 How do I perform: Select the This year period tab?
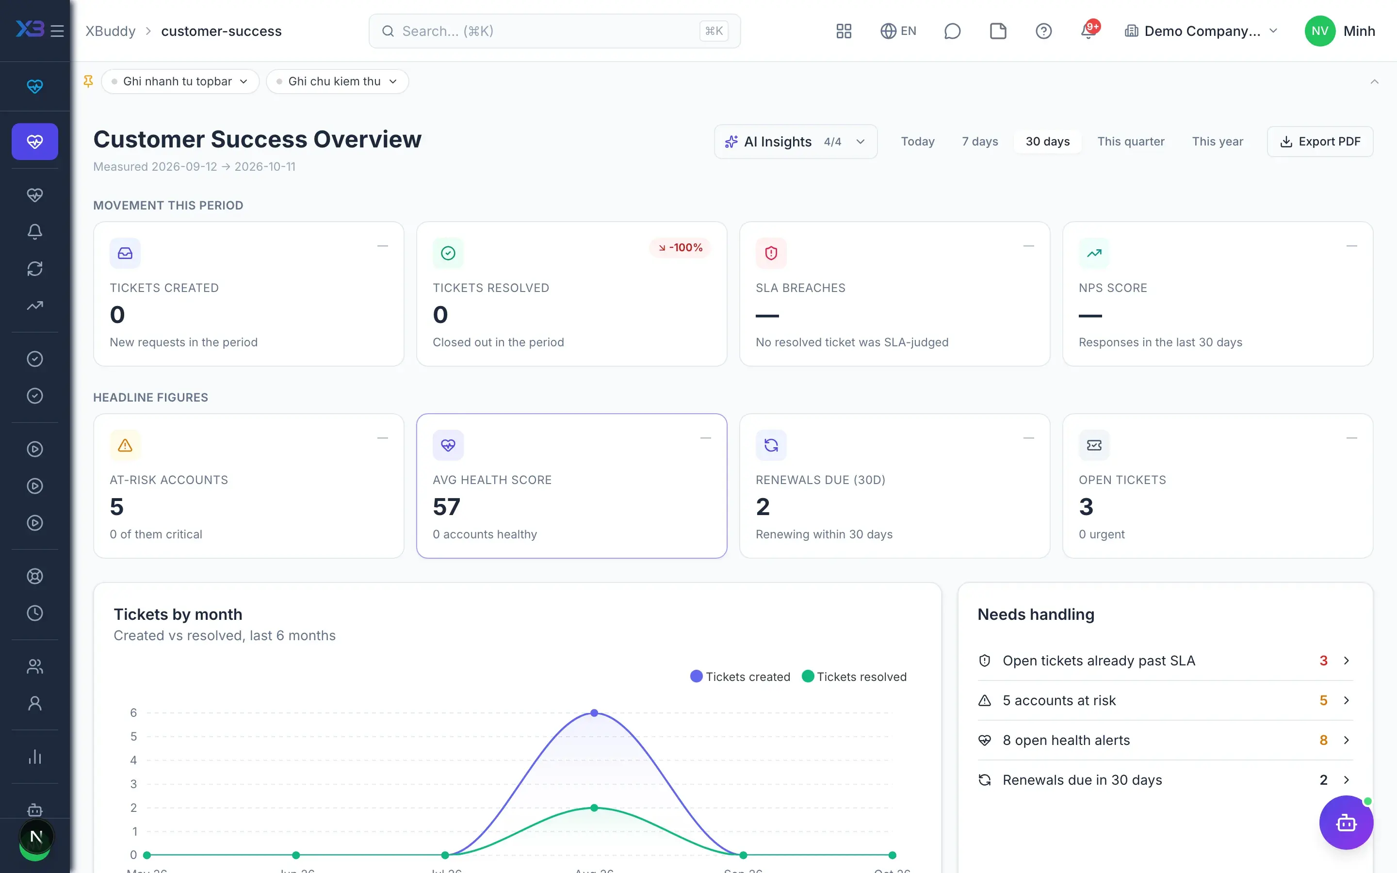[1218, 142]
